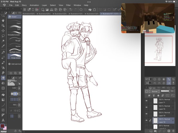This screenshot has height=133, width=178.
Task: Click the pink sub color swatch
Action: [x=5, y=128]
